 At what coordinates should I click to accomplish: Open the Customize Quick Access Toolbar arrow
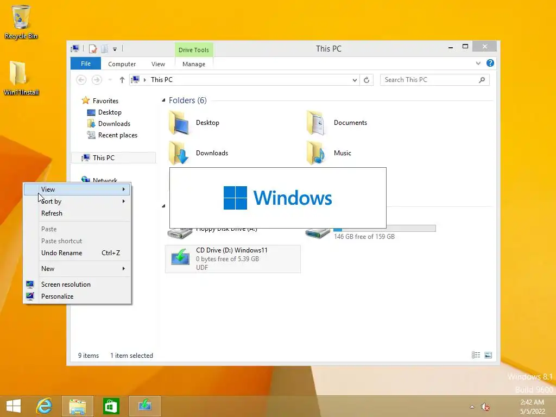pos(115,49)
